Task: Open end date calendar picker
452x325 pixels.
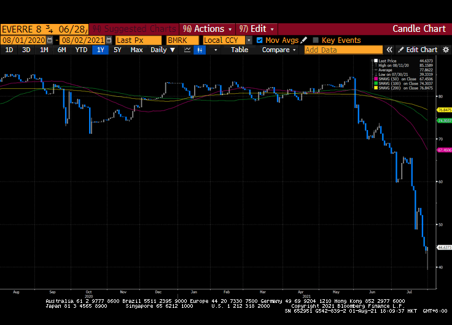Action: [x=109, y=40]
